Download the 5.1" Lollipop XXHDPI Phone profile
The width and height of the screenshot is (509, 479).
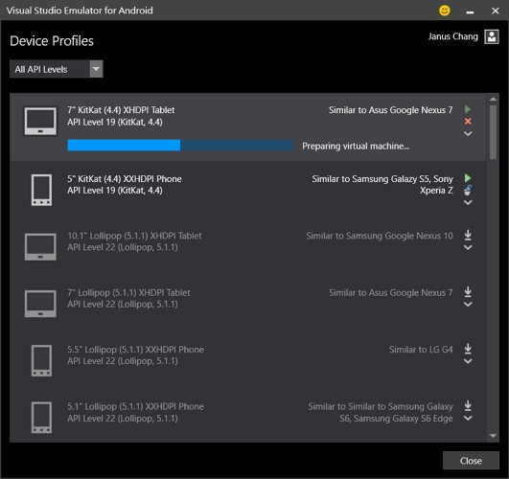tap(468, 405)
